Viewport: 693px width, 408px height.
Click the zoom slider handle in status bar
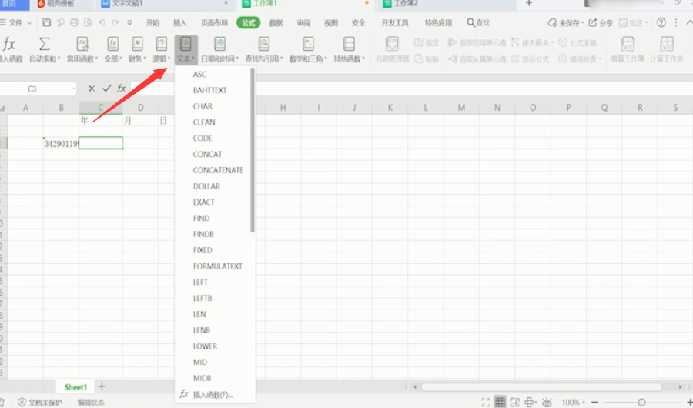(x=641, y=403)
